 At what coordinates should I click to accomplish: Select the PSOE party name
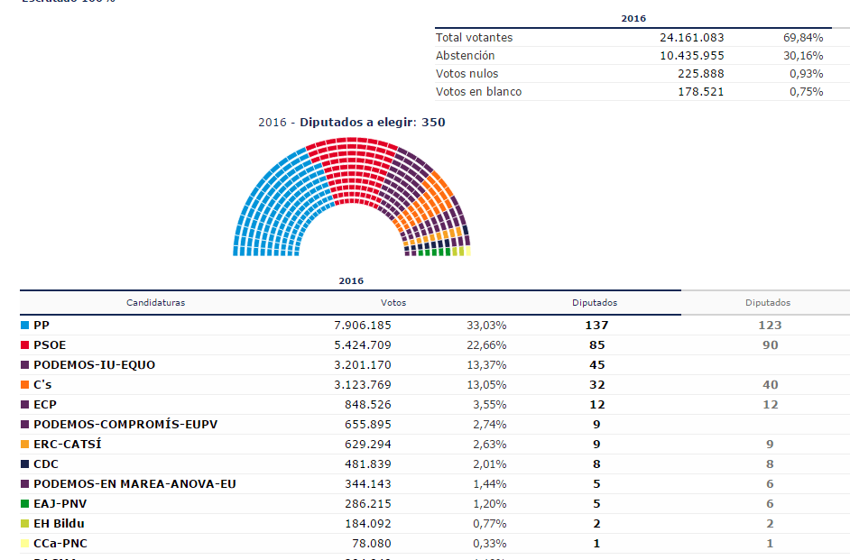click(51, 344)
